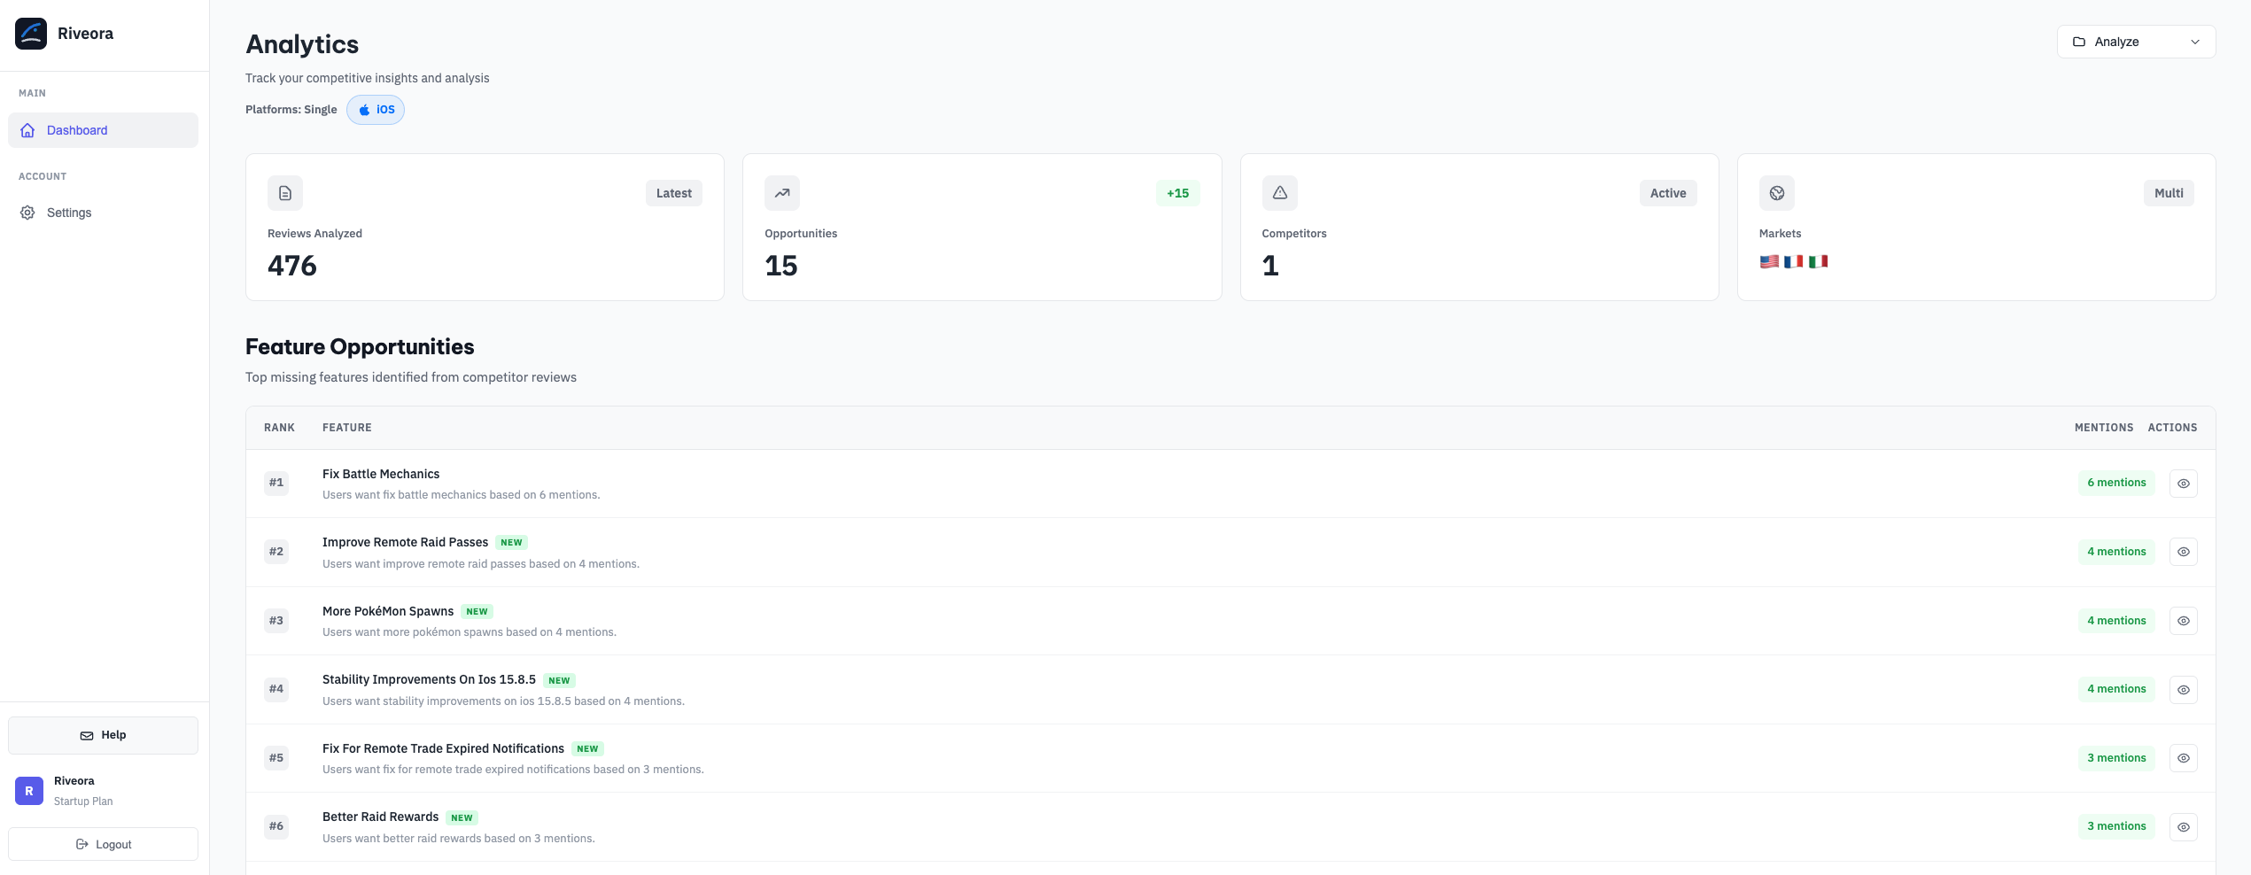Viewport: 2251px width, 875px height.
Task: Click the document icon on Reviews Analyzed card
Action: pyautogui.click(x=284, y=192)
